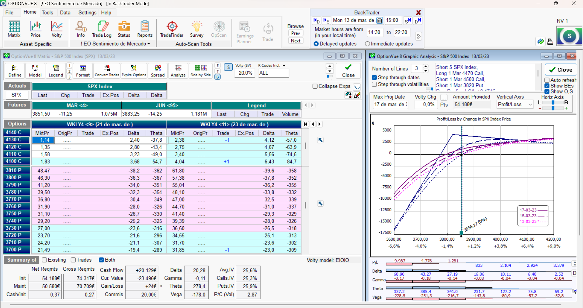Screen dimensions: 583x308
Task: Select Immediate updates option
Action: [389, 44]
